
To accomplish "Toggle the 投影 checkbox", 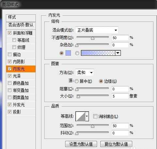I will point(9,112).
